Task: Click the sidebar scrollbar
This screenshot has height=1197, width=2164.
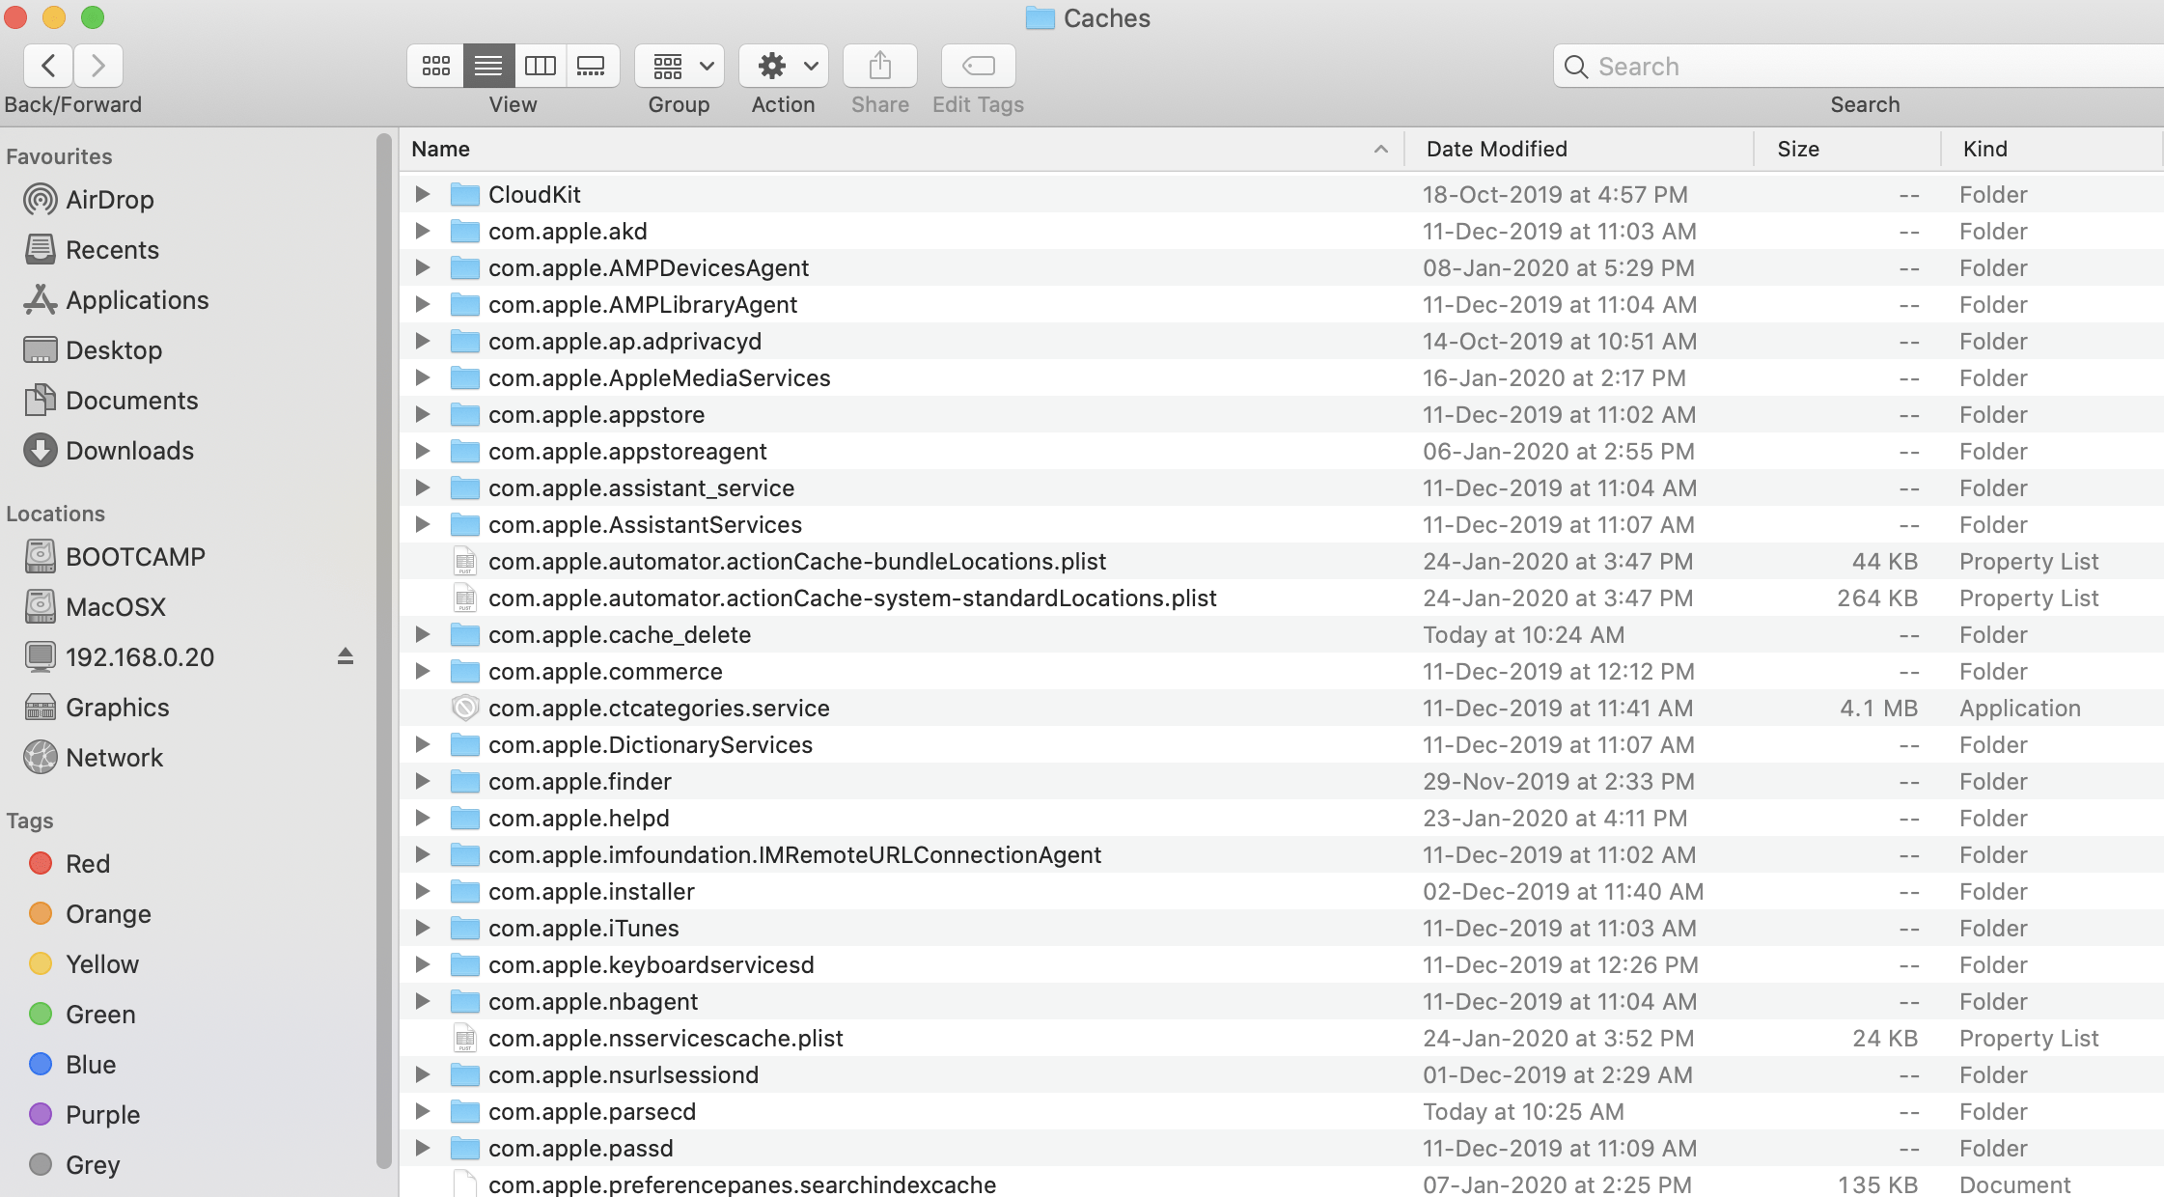Action: click(383, 652)
